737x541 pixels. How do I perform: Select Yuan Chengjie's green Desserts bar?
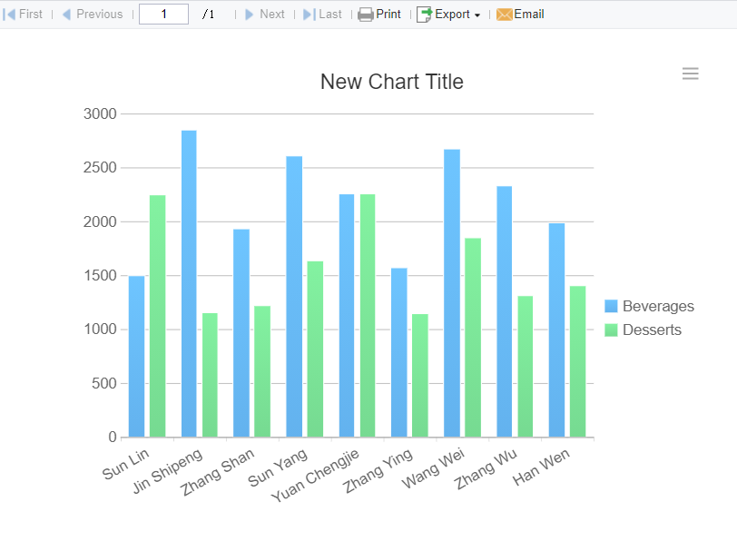click(368, 316)
